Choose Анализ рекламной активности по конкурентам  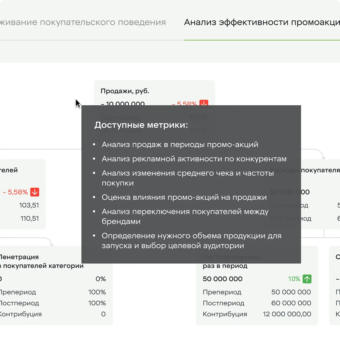point(194,159)
